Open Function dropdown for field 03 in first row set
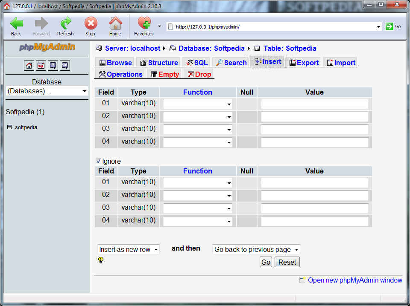Viewport: 410px width, 306px height. (198, 130)
